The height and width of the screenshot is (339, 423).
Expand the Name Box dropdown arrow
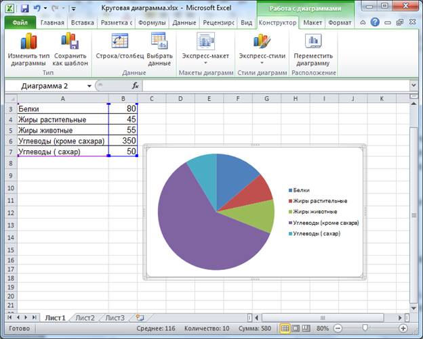[89, 86]
